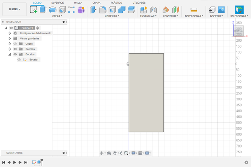Switch to the MALLA tab
Screen dimensions: 251x167
click(78, 3)
